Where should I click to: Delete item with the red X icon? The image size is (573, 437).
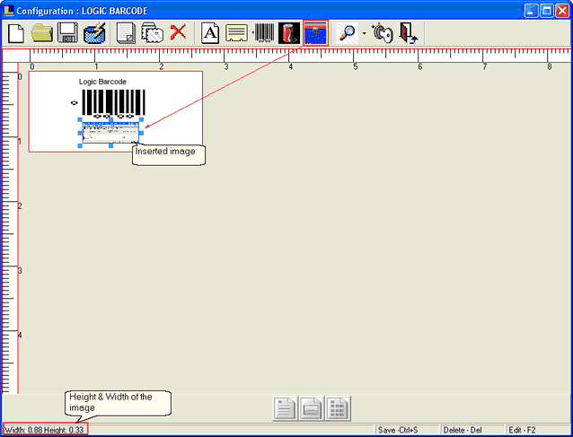[x=178, y=32]
